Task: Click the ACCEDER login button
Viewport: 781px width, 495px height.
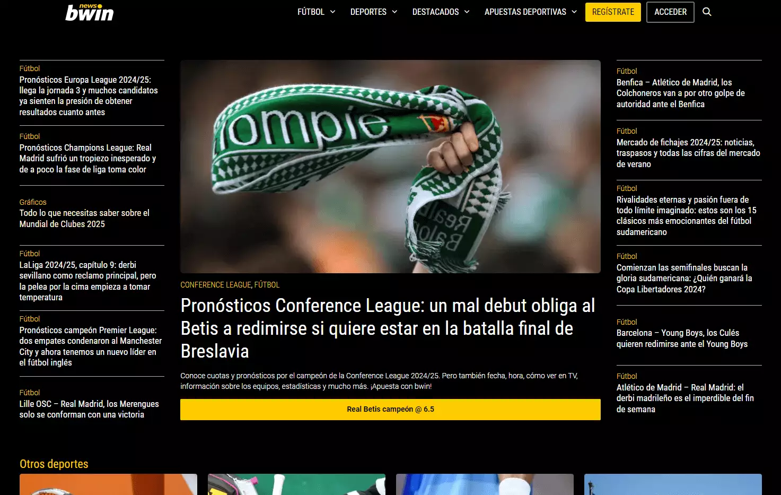Action: pos(670,12)
